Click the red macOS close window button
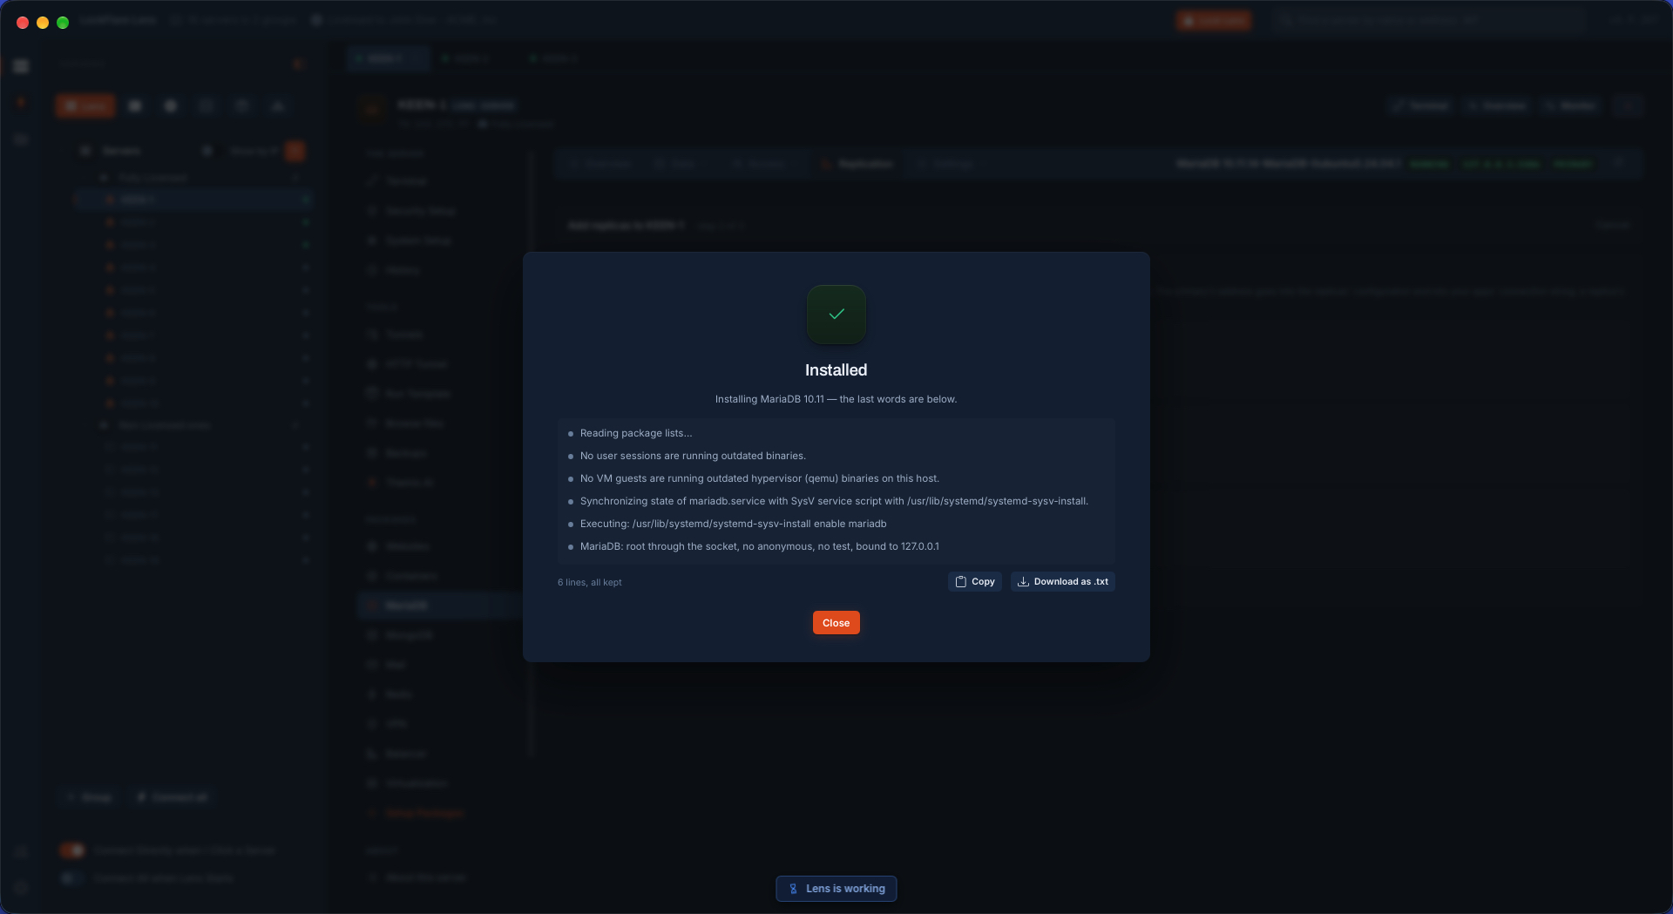This screenshot has width=1673, height=914. point(23,23)
